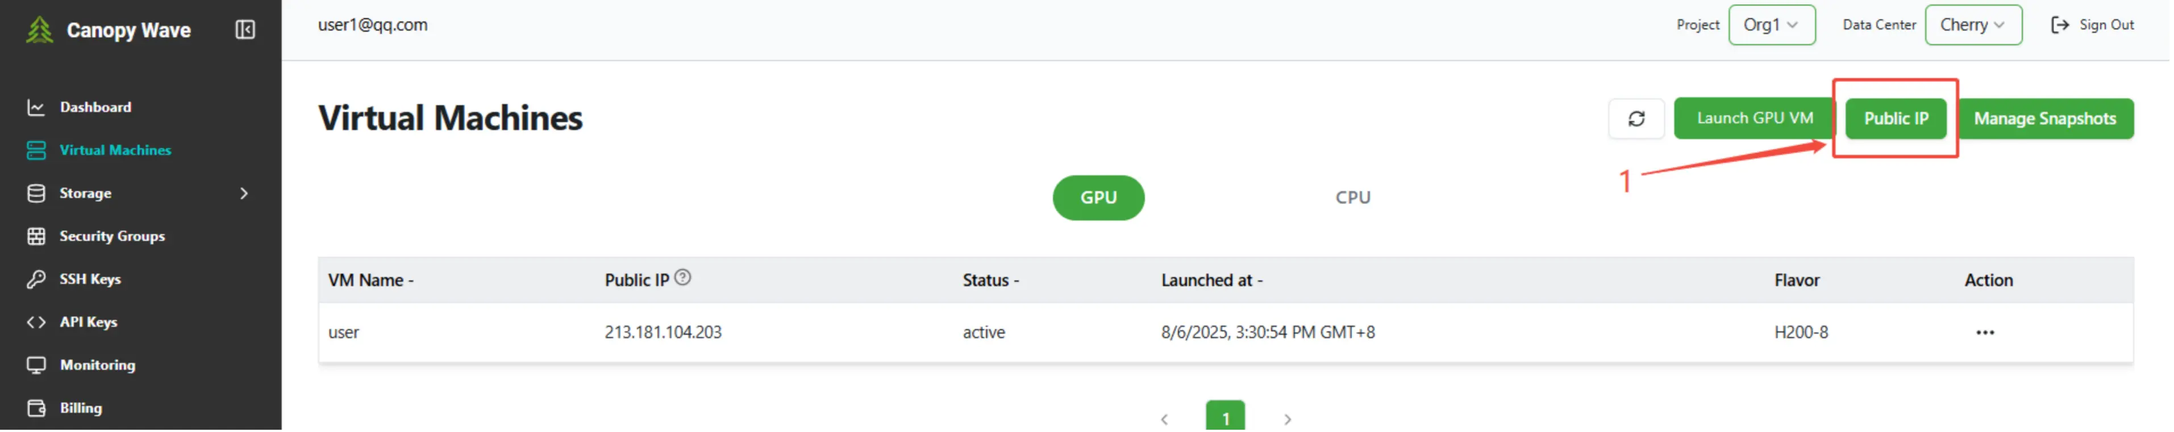The image size is (2174, 432).
Task: Click the Canopy Wave tree logo
Action: pyautogui.click(x=39, y=30)
